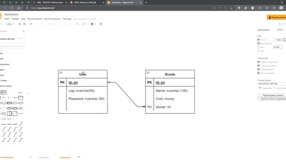This screenshot has height=160, width=286.
Task: Open the Правка menu
Action: coord(15,19)
